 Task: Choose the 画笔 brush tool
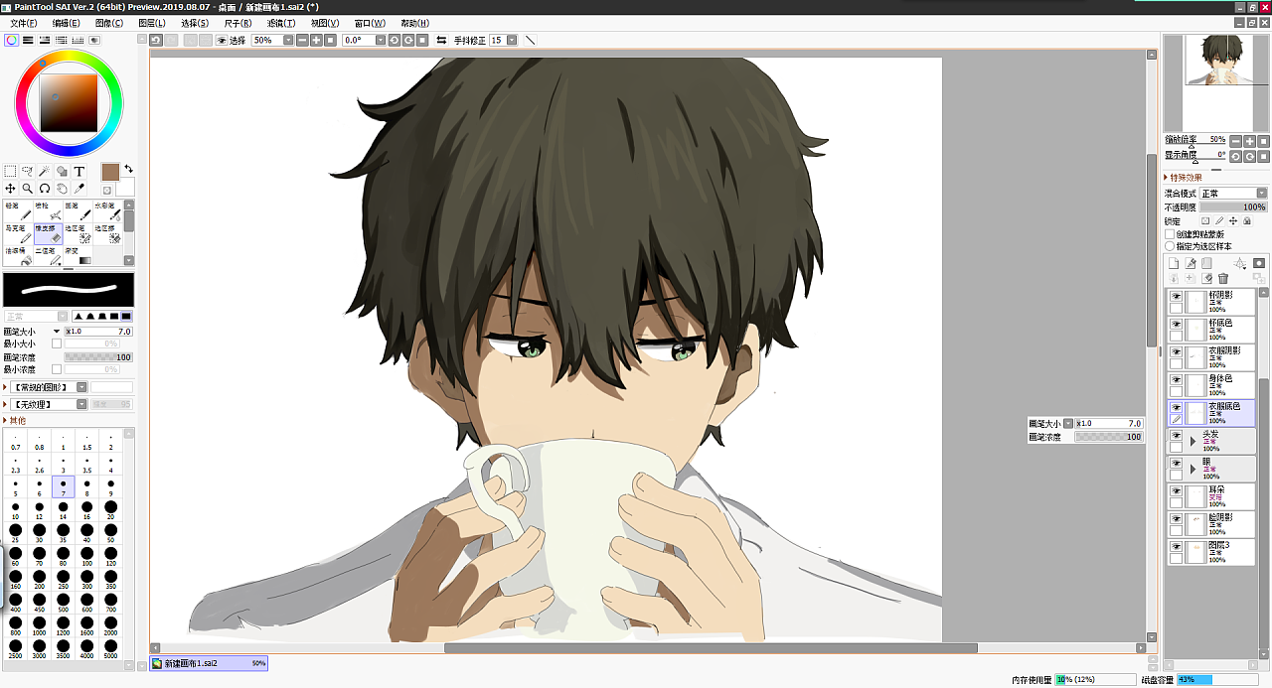point(78,210)
